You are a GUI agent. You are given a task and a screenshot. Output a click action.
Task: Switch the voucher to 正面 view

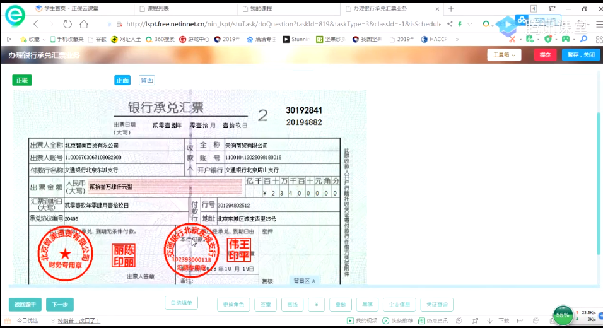click(122, 80)
